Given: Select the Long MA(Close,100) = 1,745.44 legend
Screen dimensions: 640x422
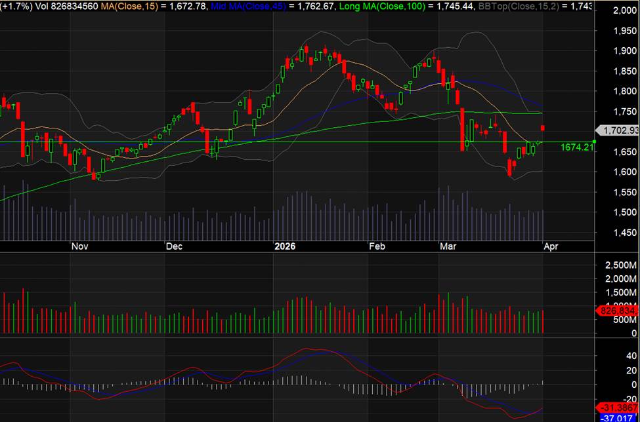Looking at the screenshot, I should tap(407, 6).
